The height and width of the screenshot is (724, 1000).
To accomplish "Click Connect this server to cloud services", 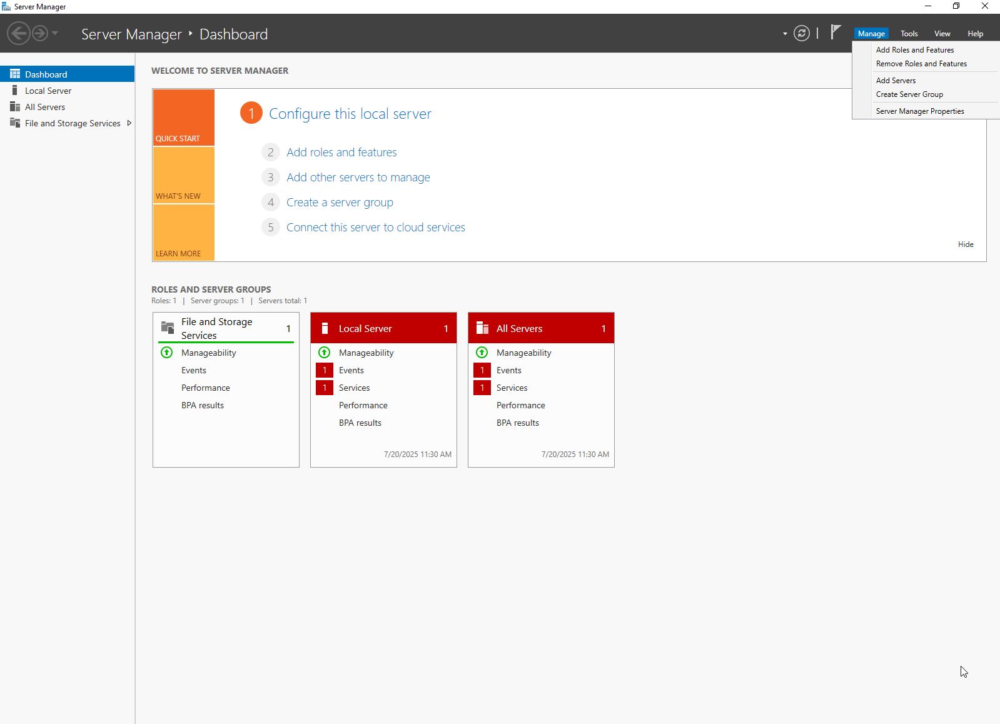I will pos(375,228).
